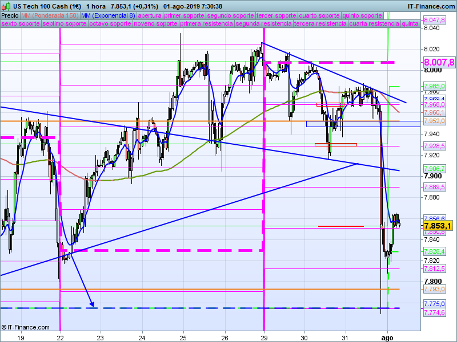The height and width of the screenshot is (342, 457).
Task: Click the 7.812,5 price tag
Action: 434,268
